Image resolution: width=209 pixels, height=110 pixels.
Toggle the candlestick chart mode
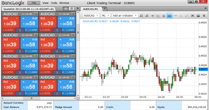coord(169,15)
